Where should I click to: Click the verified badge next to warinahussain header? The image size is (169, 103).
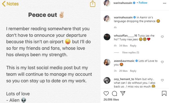tap(134, 3)
